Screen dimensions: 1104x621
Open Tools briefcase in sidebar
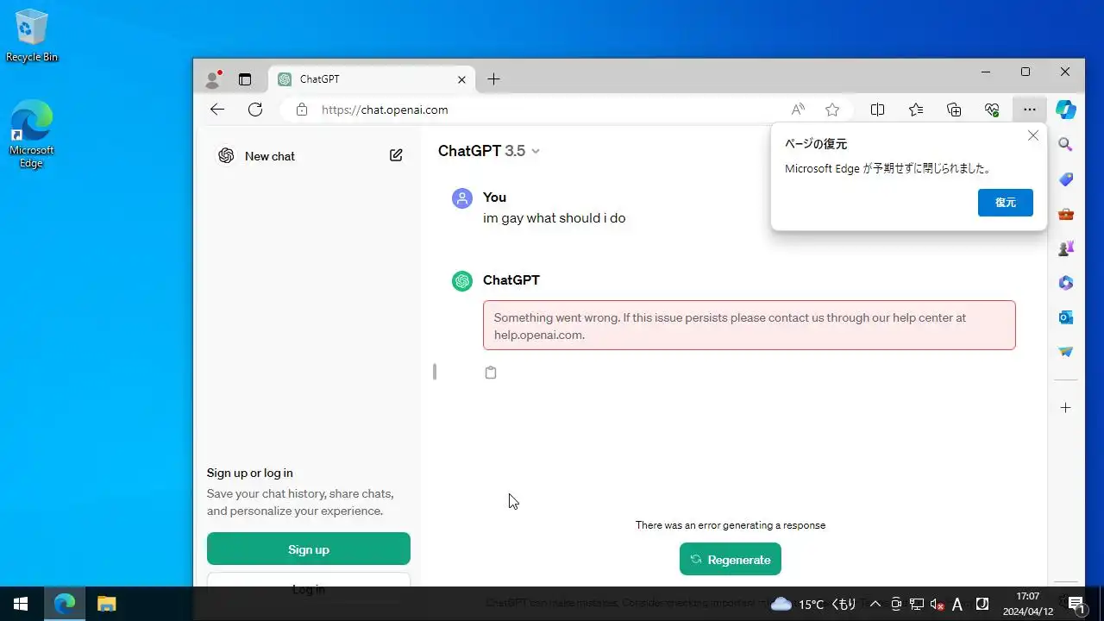[x=1066, y=214]
